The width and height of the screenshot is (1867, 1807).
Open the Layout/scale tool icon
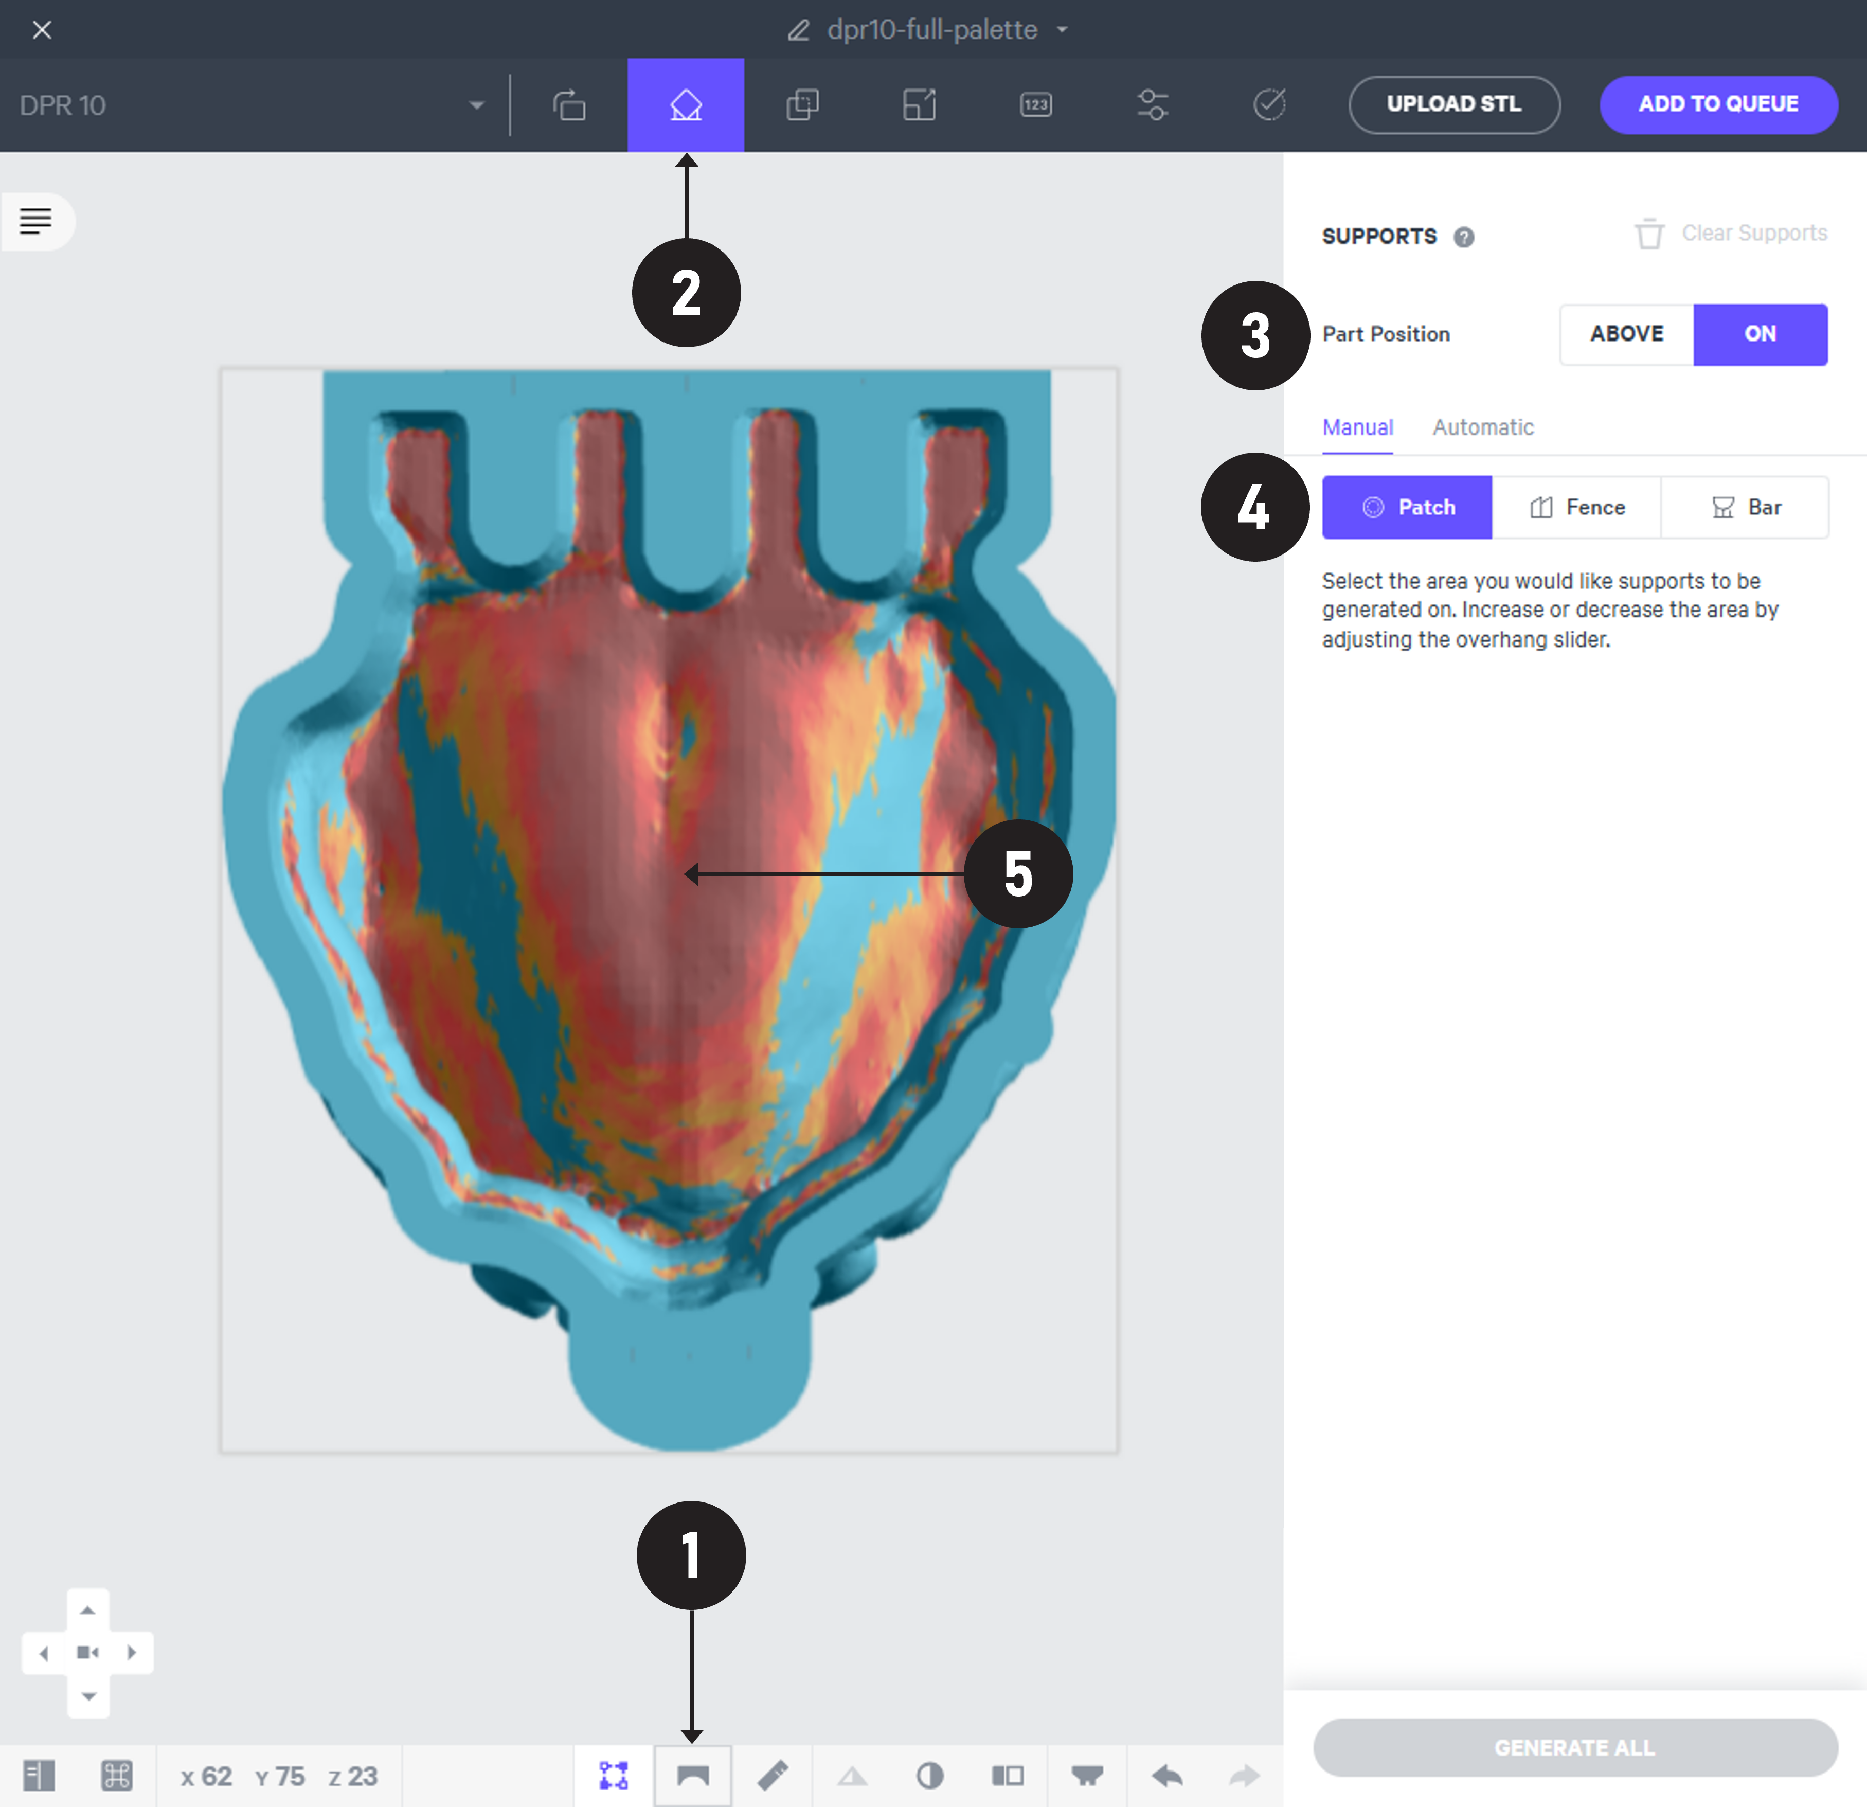(x=919, y=105)
